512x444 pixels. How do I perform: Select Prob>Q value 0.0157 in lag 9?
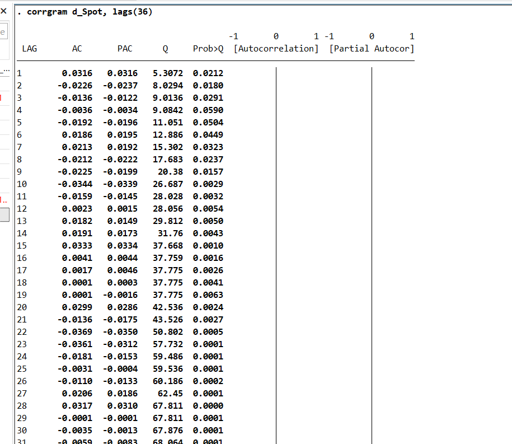[x=208, y=172]
